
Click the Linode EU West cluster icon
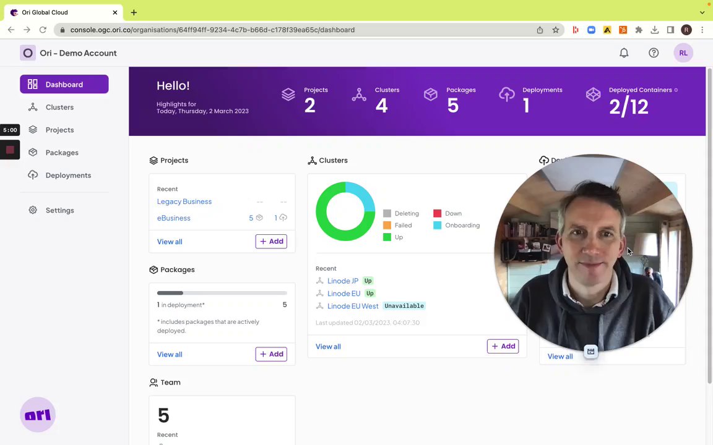tap(319, 306)
